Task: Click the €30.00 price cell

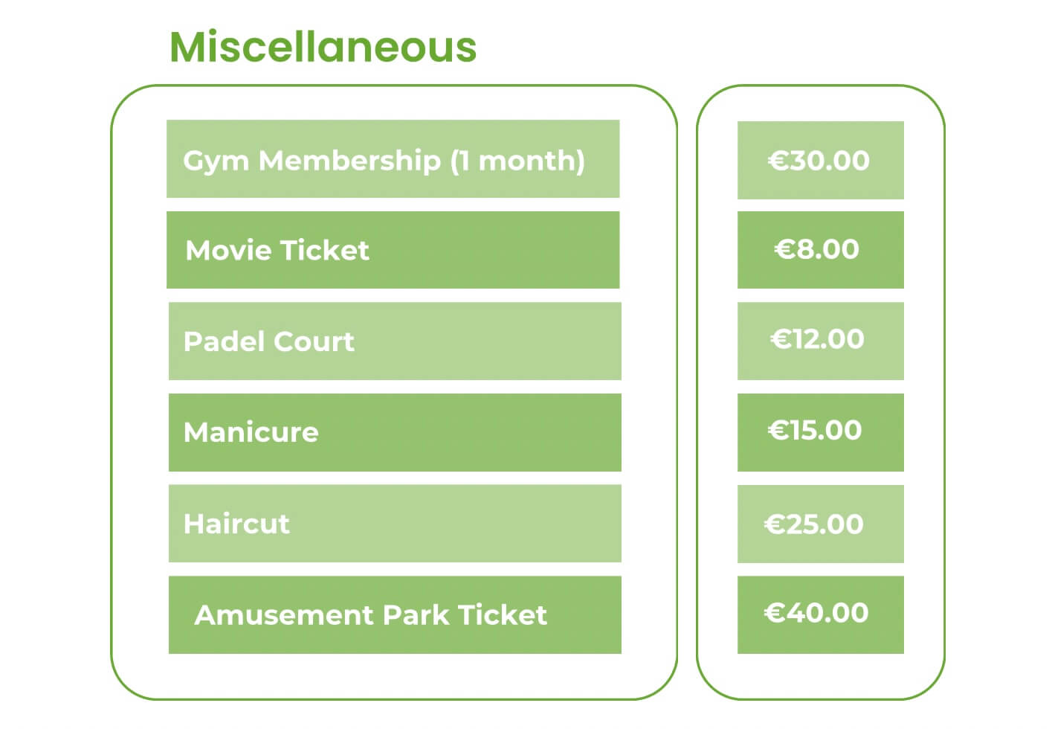Action: point(820,161)
